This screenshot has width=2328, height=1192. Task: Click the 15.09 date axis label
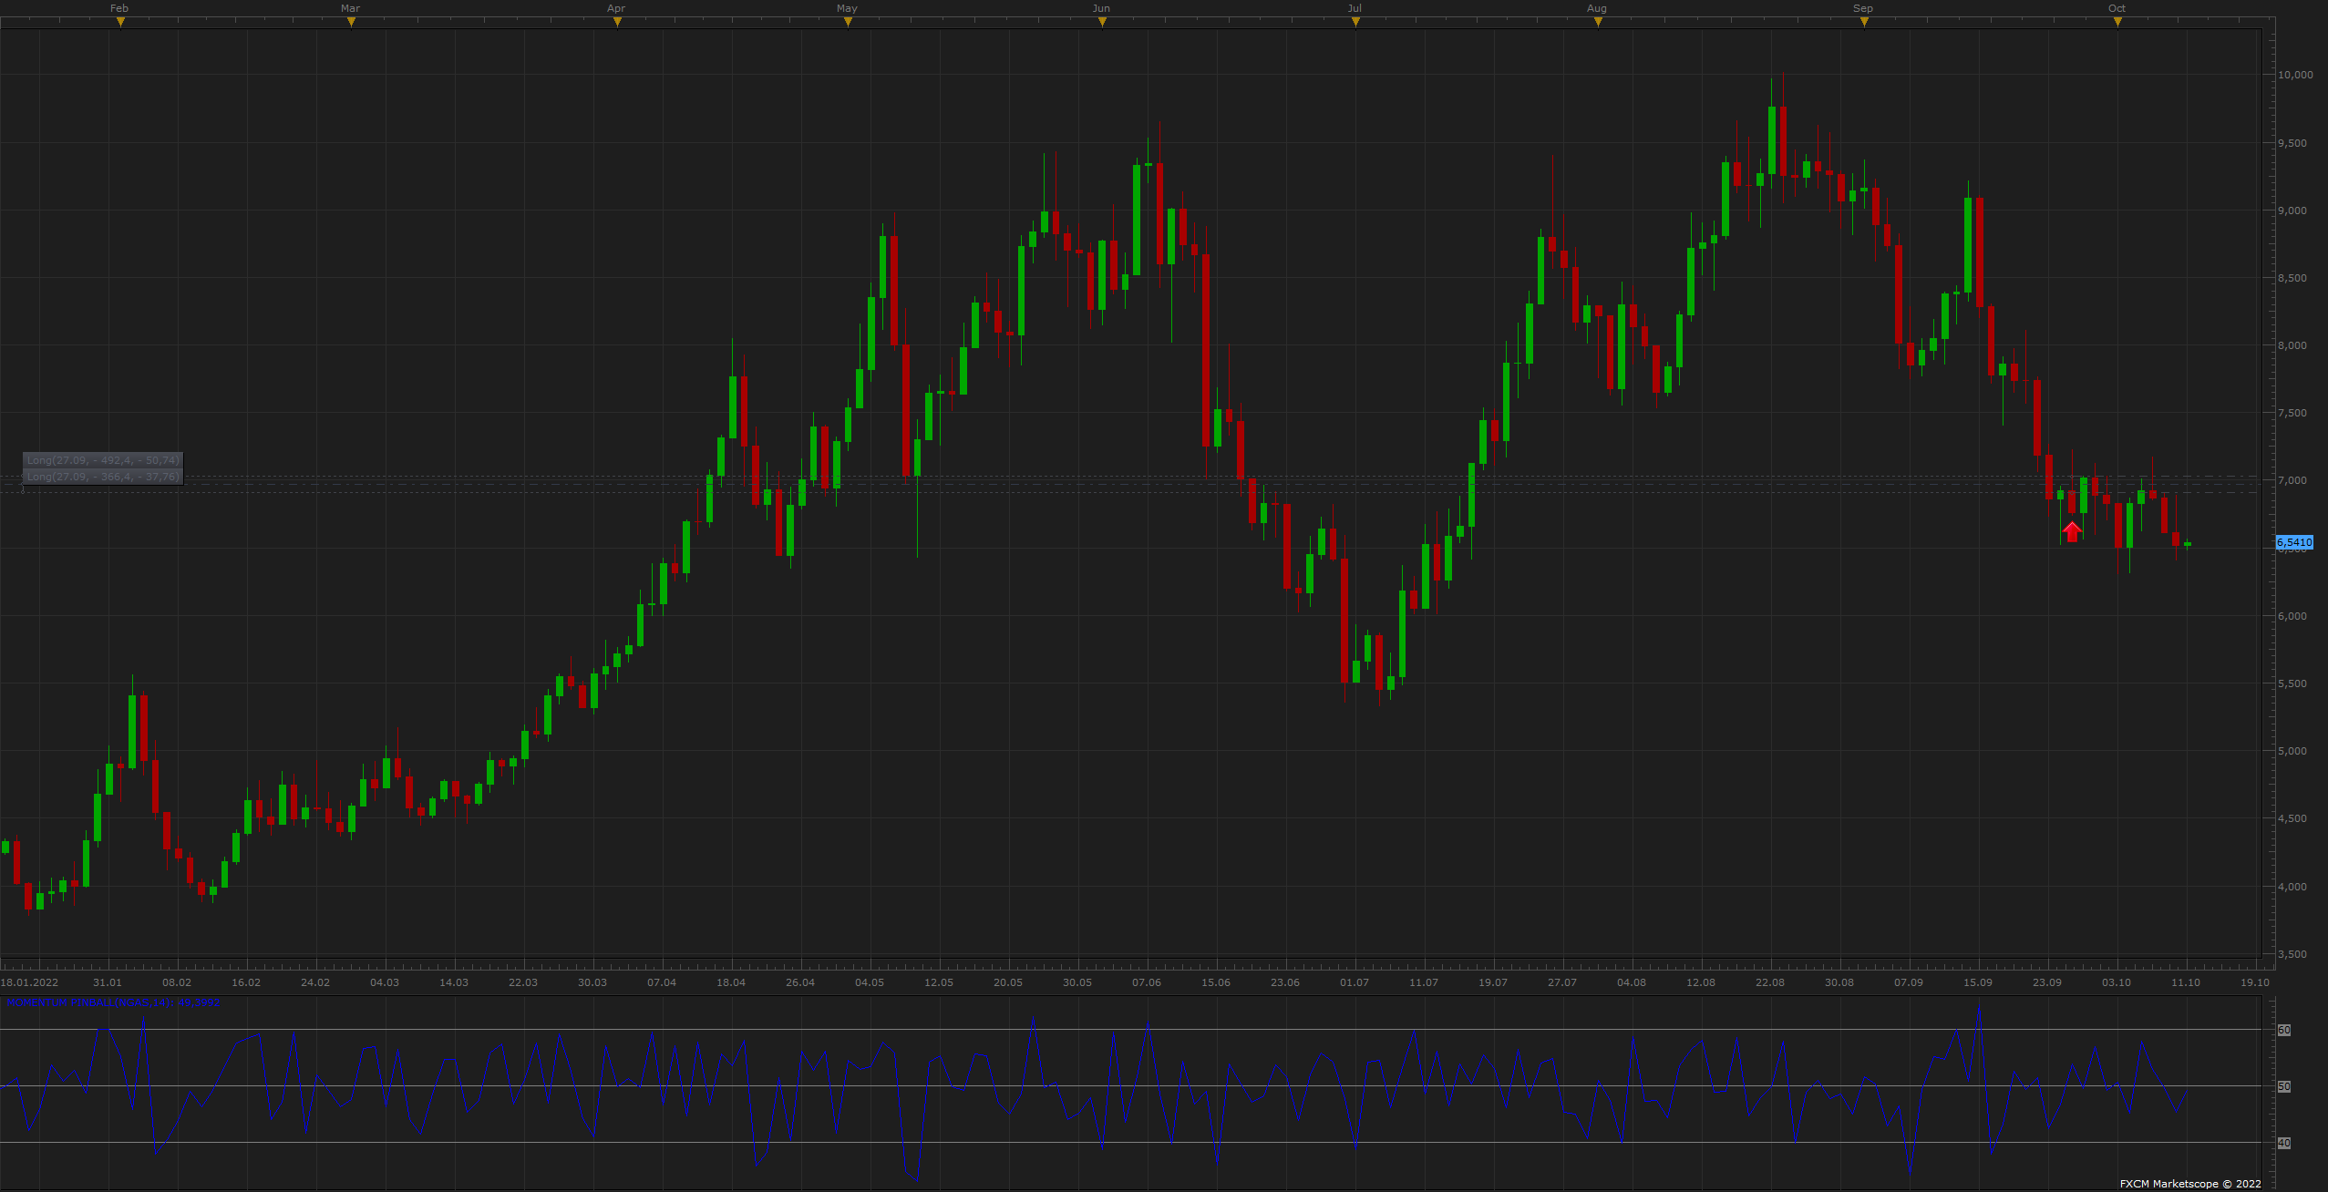pyautogui.click(x=1978, y=982)
